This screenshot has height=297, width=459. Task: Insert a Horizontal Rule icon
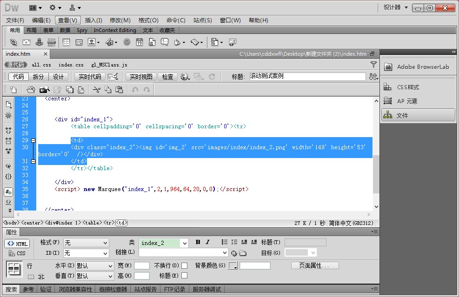(x=52, y=42)
